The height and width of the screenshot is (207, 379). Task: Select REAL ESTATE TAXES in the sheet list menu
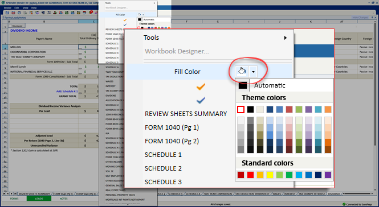point(115,190)
